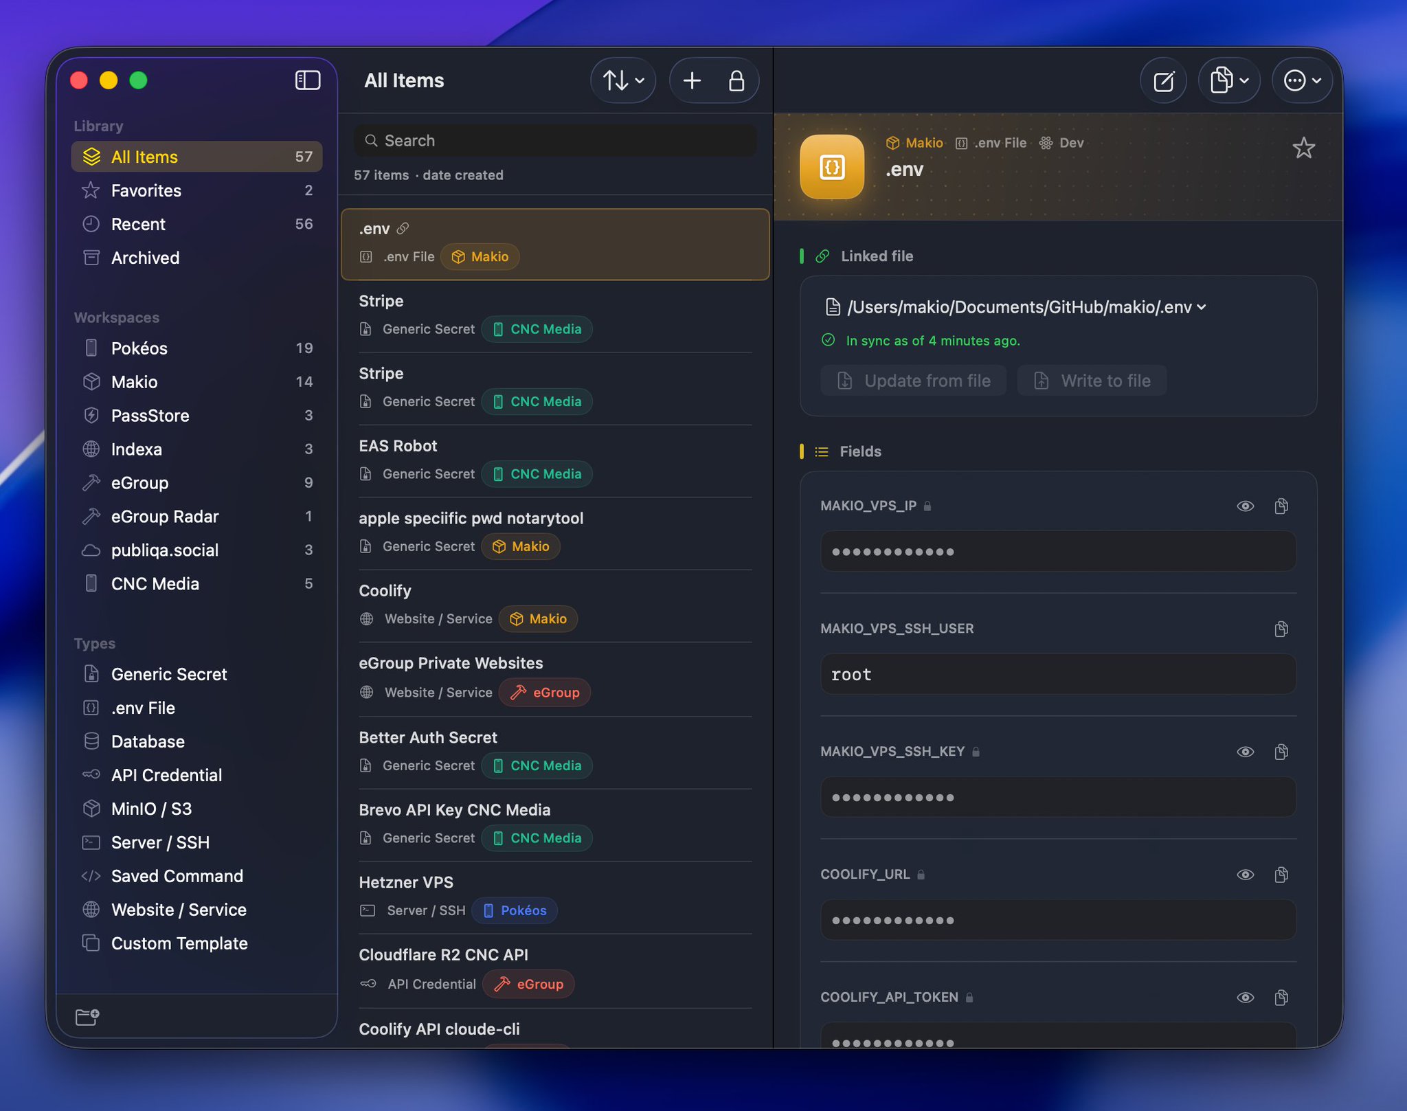The width and height of the screenshot is (1407, 1111).
Task: Open the sort order dropdown
Action: (623, 81)
